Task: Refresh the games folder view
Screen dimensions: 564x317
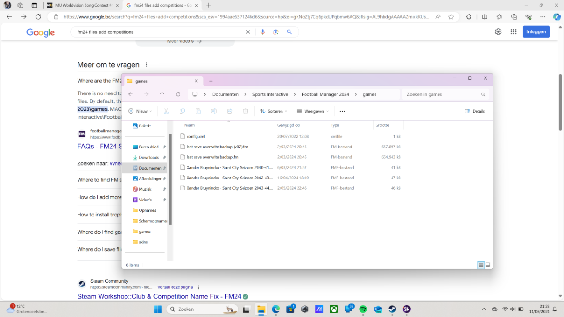Action: coord(178,94)
